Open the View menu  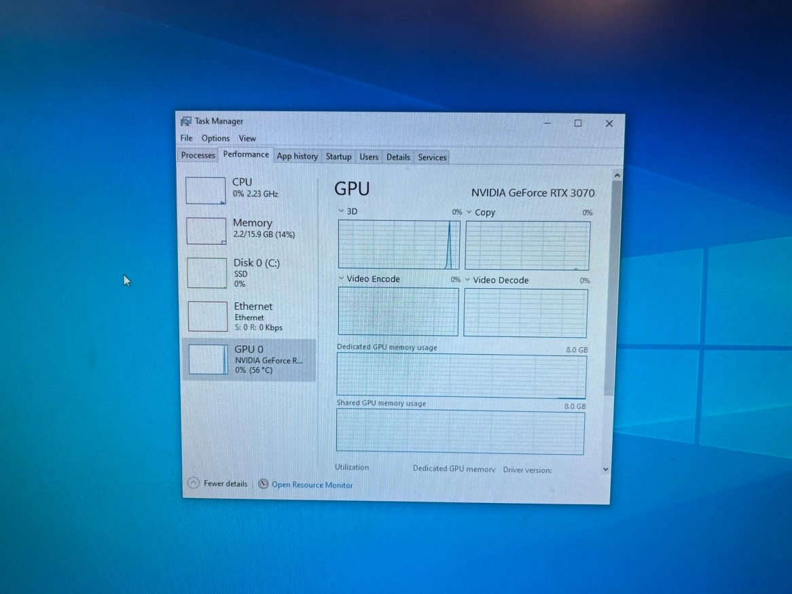click(247, 139)
